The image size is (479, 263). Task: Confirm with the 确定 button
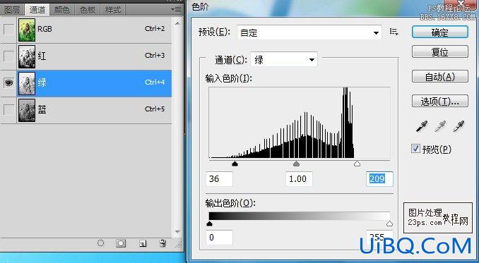pos(440,32)
